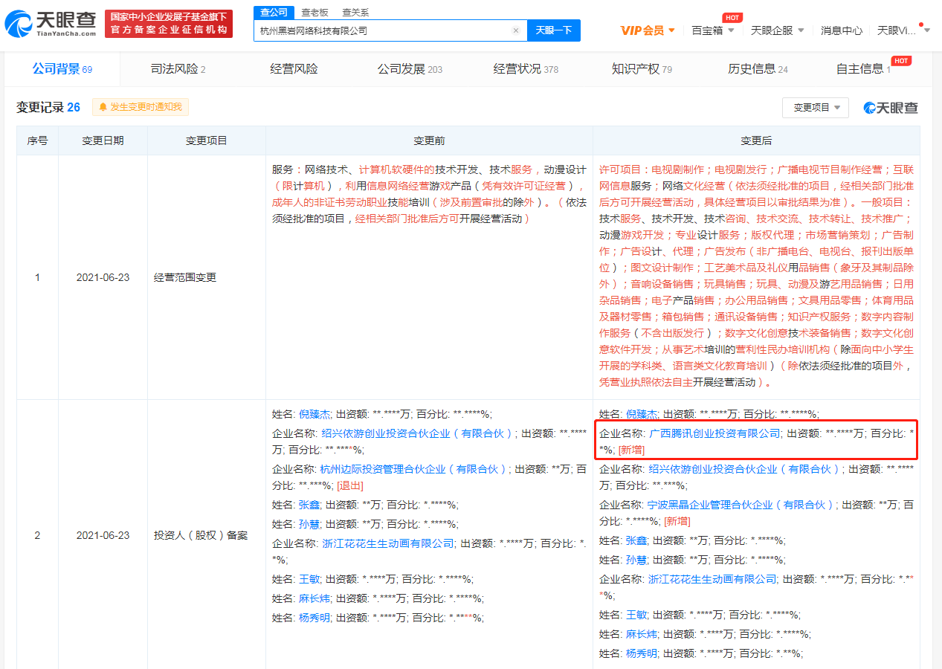Open 浙江花花生生动画有限公司 link in 变更前 column
Screen dimensions: 942x669
point(388,543)
